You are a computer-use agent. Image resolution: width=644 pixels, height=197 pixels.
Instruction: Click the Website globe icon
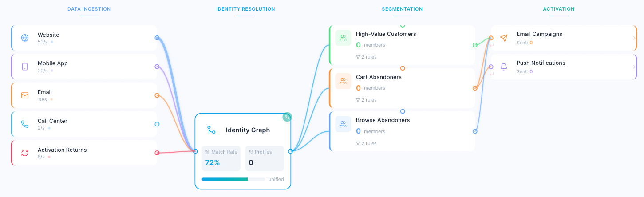pyautogui.click(x=25, y=38)
